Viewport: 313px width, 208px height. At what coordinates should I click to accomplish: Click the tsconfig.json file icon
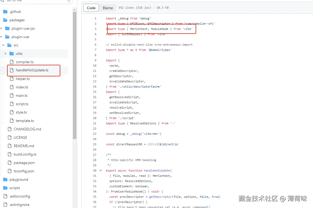click(9, 171)
